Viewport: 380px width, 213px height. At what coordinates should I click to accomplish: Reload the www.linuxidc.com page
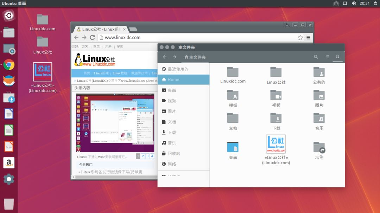pyautogui.click(x=92, y=38)
